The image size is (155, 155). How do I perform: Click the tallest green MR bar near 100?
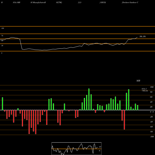pos(89,99)
